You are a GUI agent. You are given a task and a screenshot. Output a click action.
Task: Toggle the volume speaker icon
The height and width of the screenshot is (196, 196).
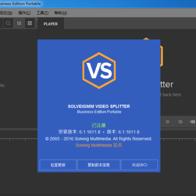pyautogui.click(x=192, y=122)
